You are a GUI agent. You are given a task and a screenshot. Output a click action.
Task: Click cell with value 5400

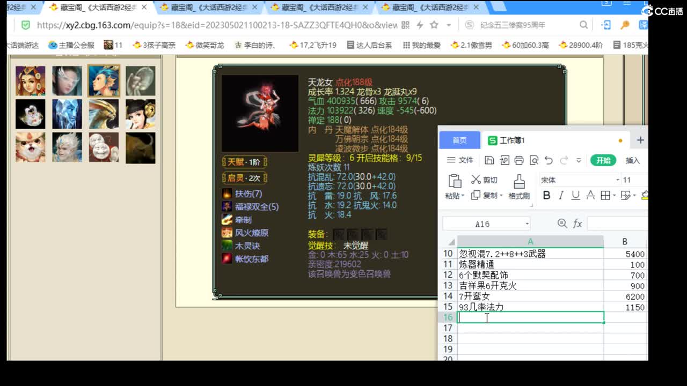[625, 254]
